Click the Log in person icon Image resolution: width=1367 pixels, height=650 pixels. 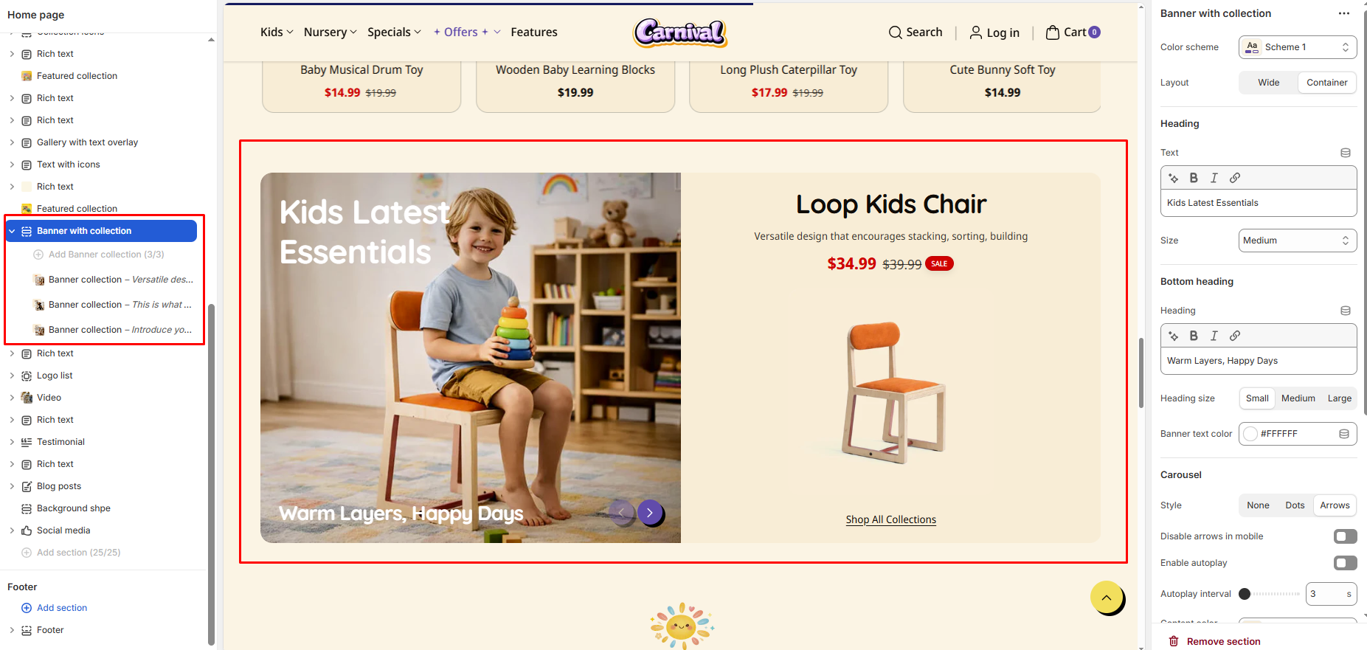coord(975,32)
